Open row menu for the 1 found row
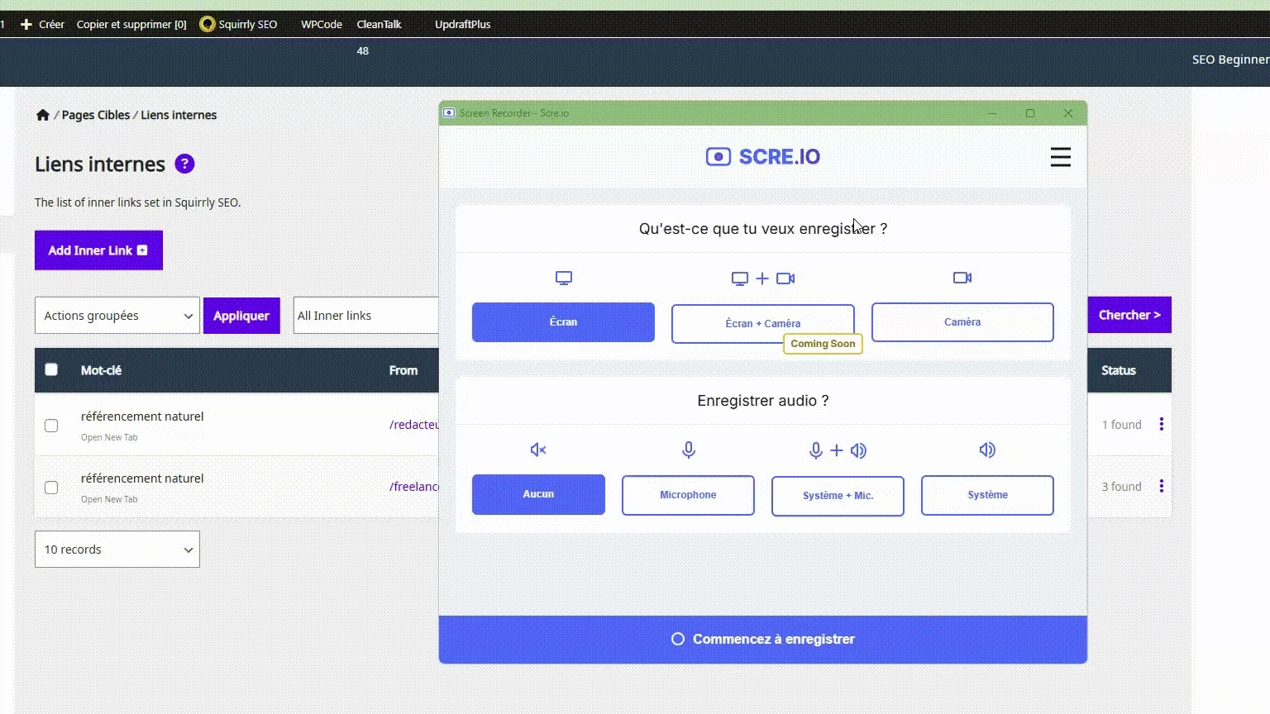The image size is (1270, 714). pyautogui.click(x=1162, y=424)
